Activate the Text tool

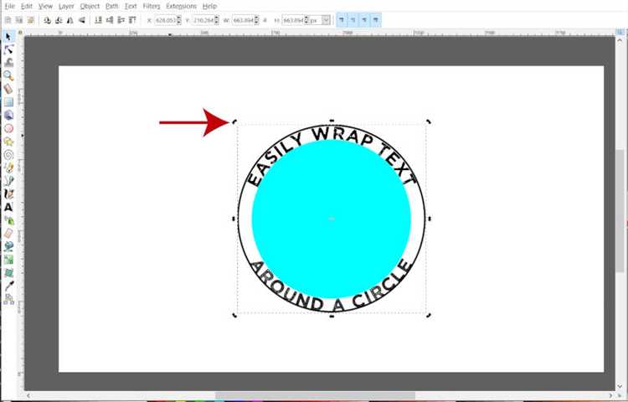8,207
